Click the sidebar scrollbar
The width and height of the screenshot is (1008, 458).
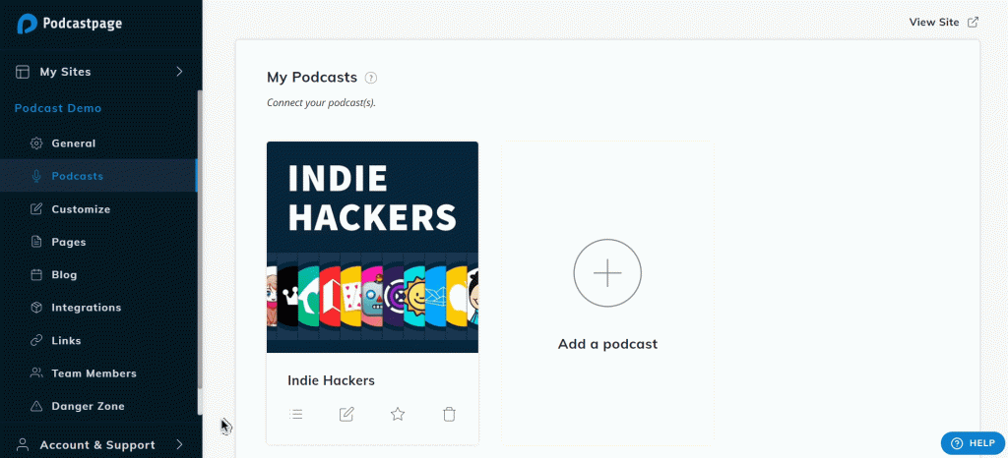coord(199,239)
